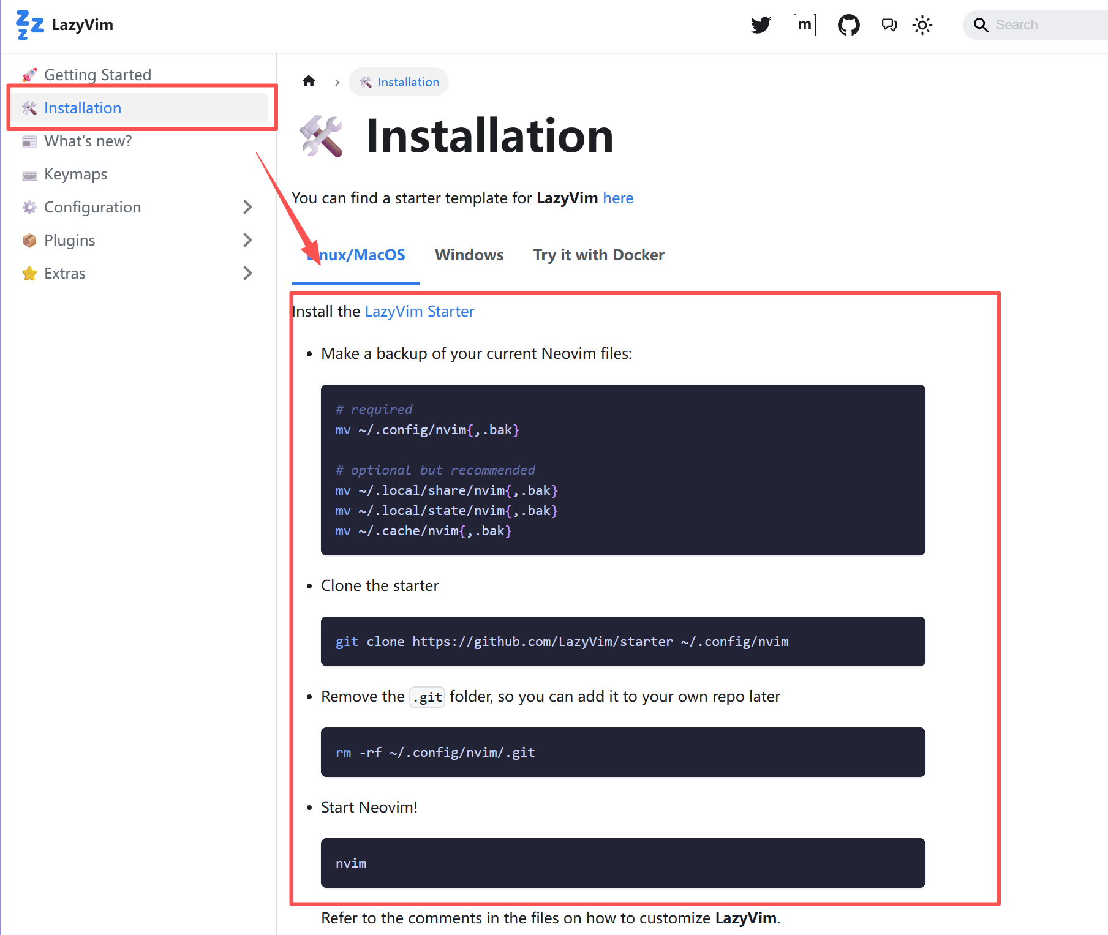The image size is (1108, 935).
Task: Click the 'Refer to the comments' closing sentence
Action: [551, 918]
